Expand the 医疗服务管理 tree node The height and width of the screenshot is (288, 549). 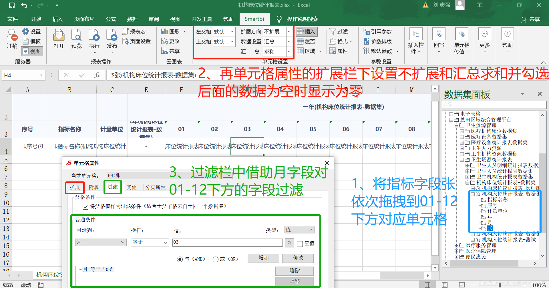tap(456, 245)
